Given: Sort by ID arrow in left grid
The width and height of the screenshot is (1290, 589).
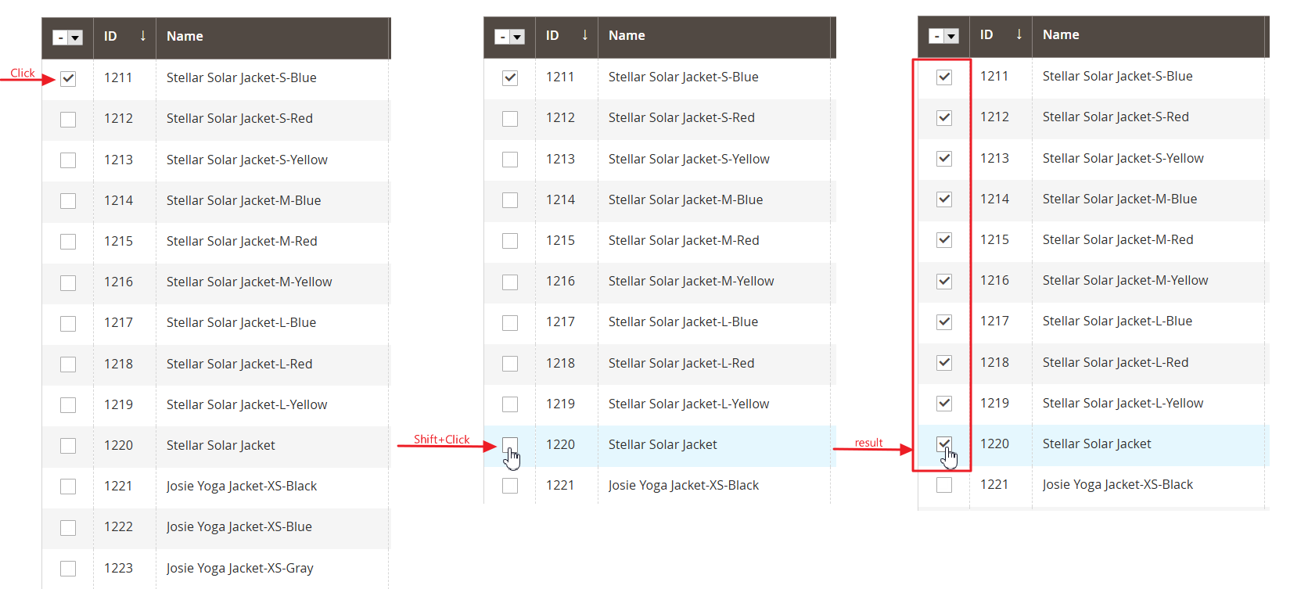Looking at the screenshot, I should pyautogui.click(x=143, y=36).
